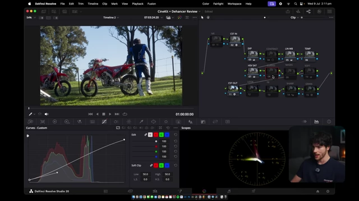Toggle curve channel ganging link icon

coord(146,135)
